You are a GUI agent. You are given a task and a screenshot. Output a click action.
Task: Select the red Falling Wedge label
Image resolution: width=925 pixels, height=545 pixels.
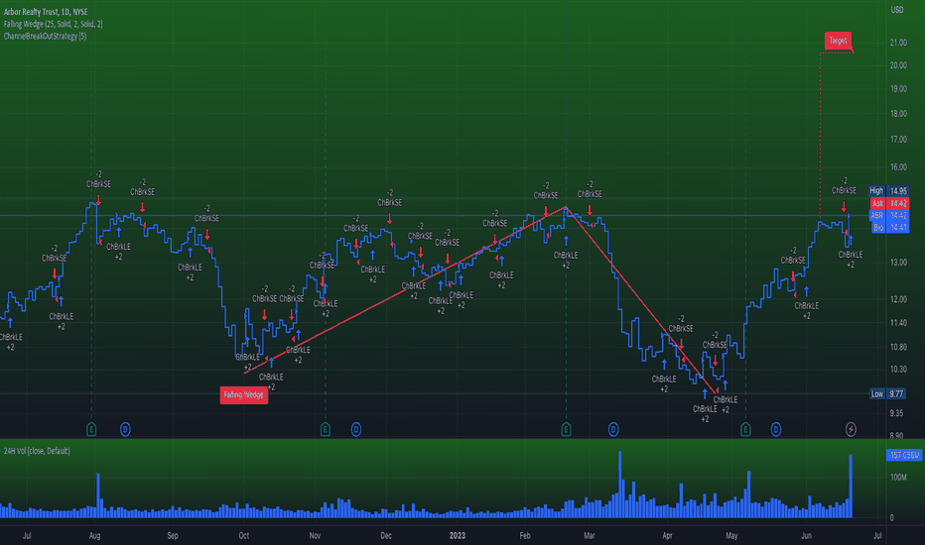(243, 394)
